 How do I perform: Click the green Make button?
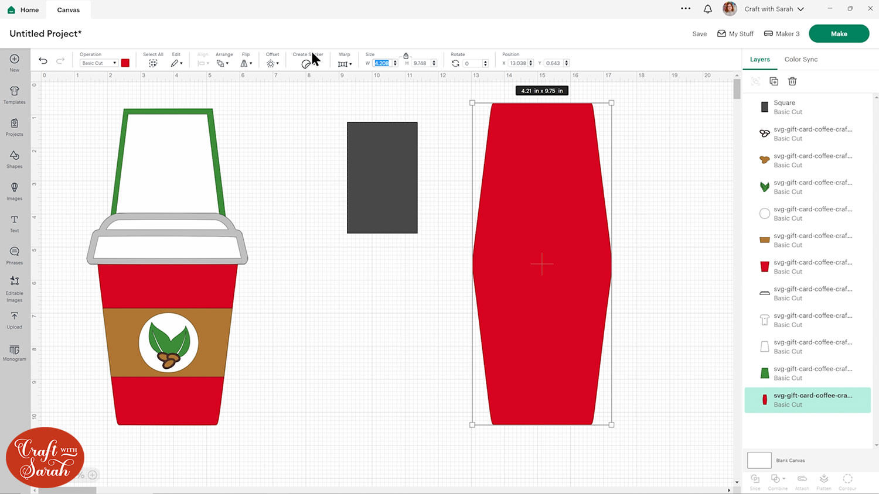[x=839, y=33]
